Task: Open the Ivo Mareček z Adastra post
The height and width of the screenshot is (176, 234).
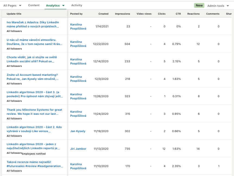Action: (33, 24)
